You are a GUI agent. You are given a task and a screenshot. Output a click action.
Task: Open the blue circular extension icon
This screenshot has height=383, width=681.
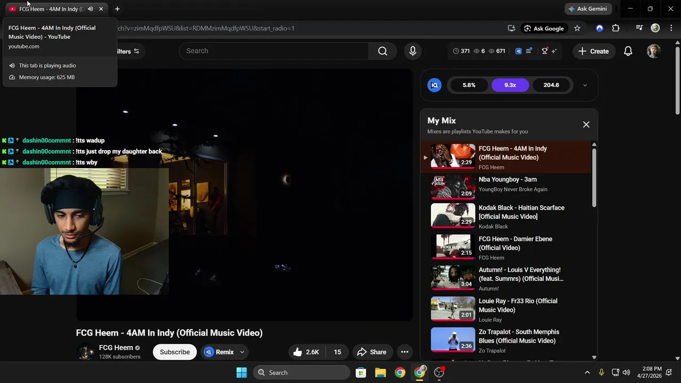pos(600,28)
